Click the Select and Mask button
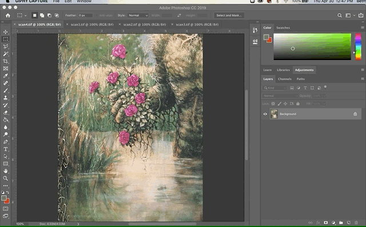366x227 pixels. (229, 15)
